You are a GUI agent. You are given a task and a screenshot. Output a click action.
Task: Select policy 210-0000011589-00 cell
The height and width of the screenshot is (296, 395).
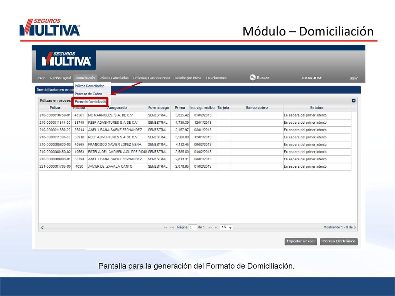click(55, 130)
